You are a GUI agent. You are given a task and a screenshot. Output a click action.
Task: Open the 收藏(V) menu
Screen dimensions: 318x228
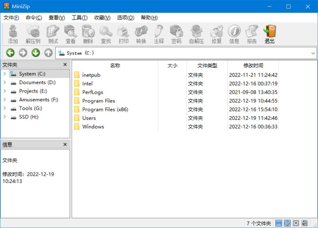tap(102, 18)
